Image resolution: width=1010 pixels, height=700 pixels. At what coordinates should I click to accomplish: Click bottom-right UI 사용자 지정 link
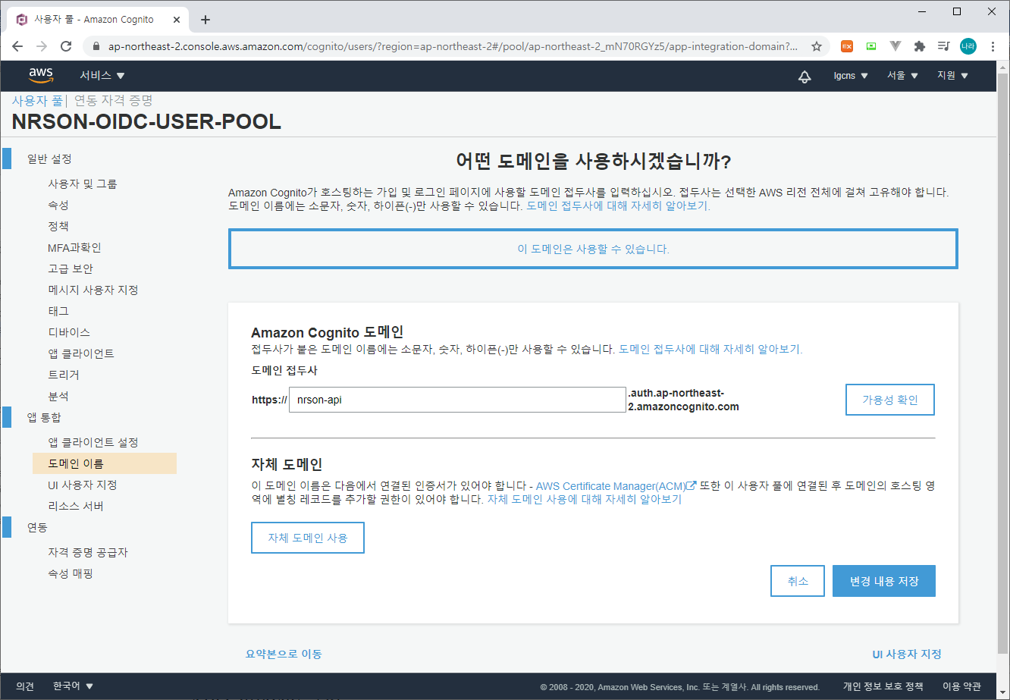[x=907, y=654]
